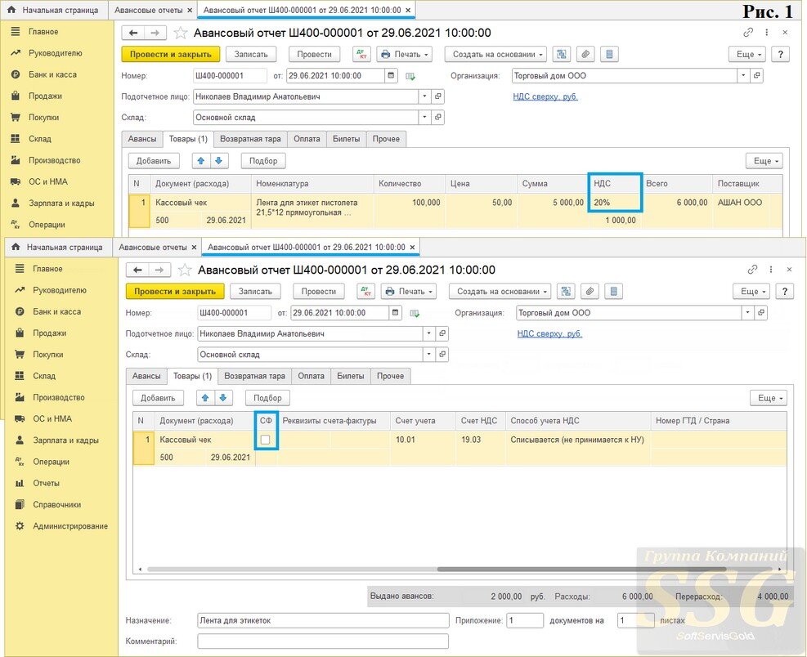This screenshot has height=657, width=807.
Task: Click the scrollbar right arrow under the lower table
Action: click(780, 569)
